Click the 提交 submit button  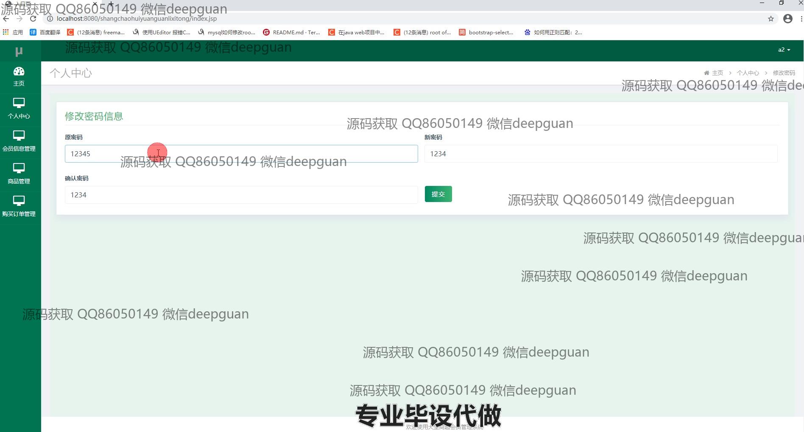click(438, 194)
